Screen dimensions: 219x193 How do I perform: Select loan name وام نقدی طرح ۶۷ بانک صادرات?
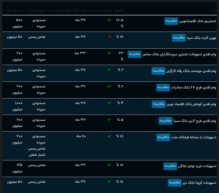click(x=193, y=88)
